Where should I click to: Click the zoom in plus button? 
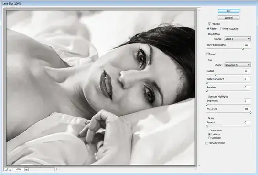click(10, 169)
